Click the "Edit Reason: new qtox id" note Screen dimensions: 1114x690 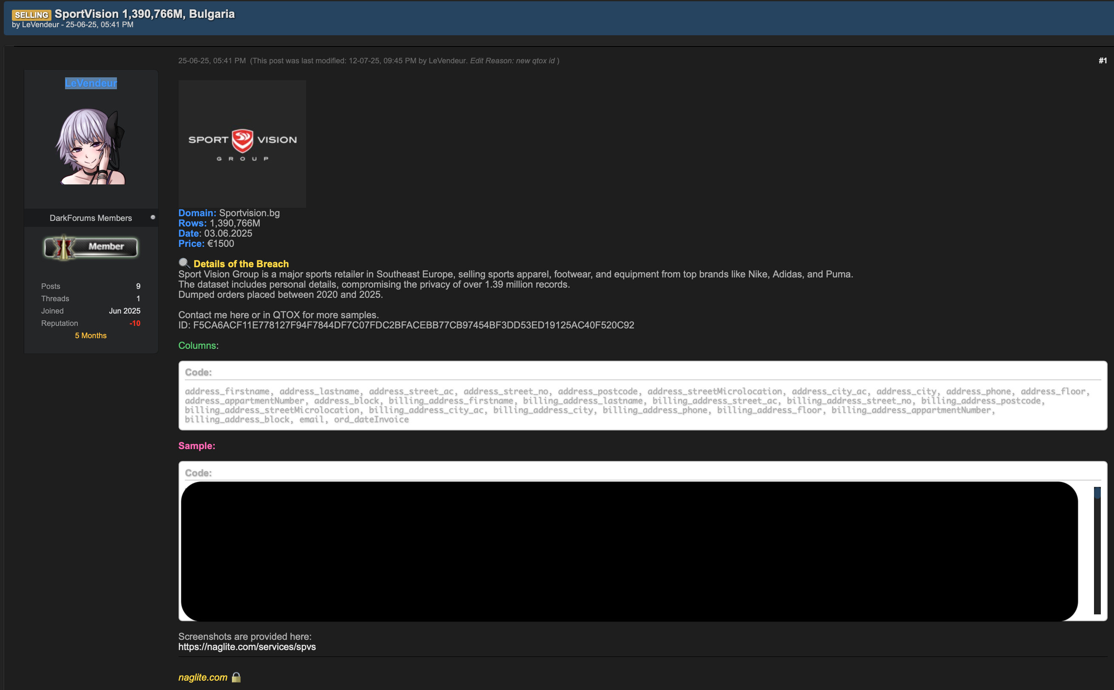coord(512,61)
